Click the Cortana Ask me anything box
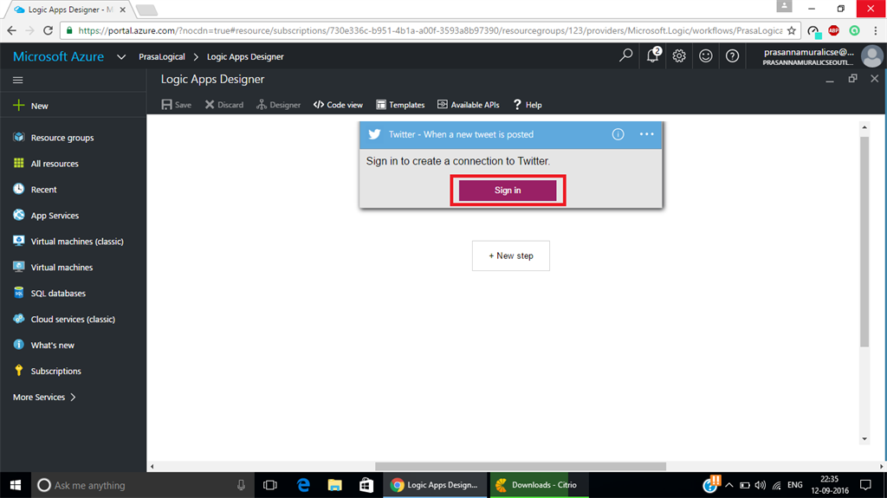 click(141, 485)
